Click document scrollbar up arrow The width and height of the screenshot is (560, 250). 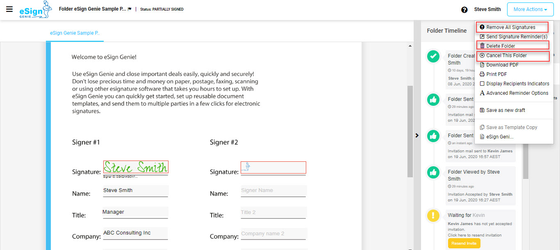tap(410, 46)
